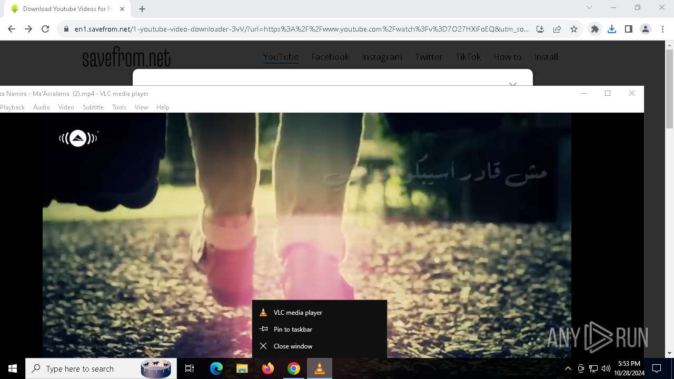Choose Pin to taskbar
The width and height of the screenshot is (674, 379).
tap(320, 329)
